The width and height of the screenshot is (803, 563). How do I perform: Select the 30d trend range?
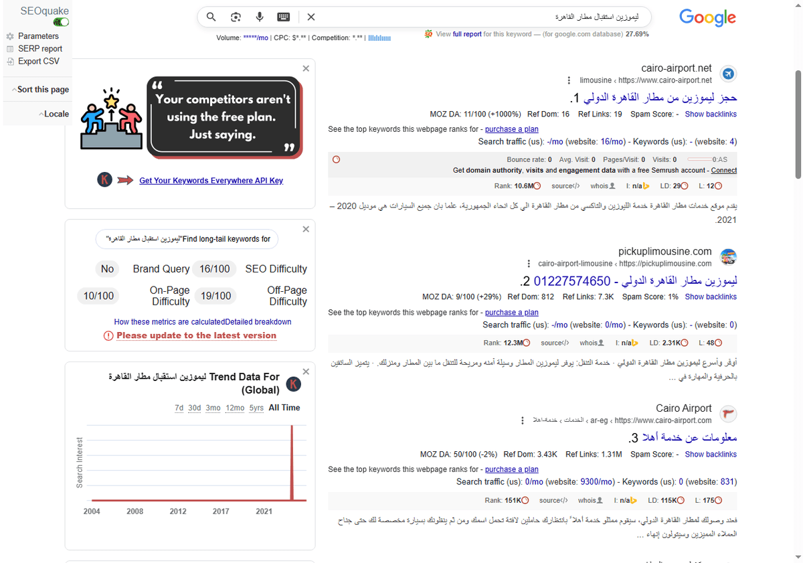(x=195, y=408)
